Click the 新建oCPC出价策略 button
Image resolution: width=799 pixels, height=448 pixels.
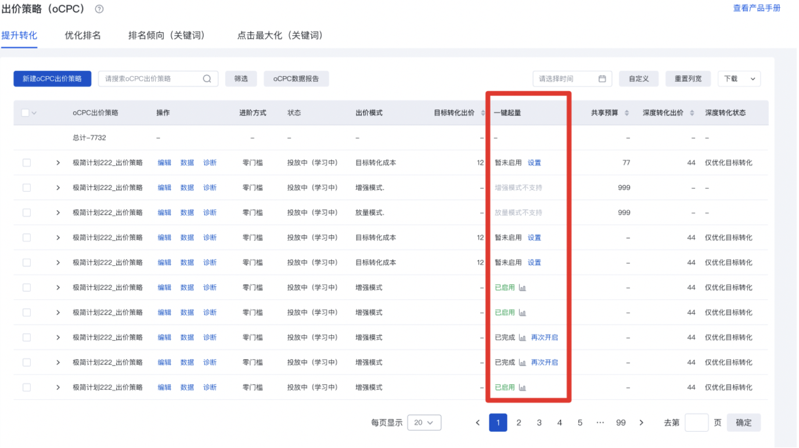click(52, 79)
